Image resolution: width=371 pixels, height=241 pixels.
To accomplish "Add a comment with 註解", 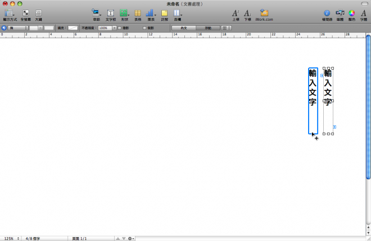I will (x=164, y=13).
